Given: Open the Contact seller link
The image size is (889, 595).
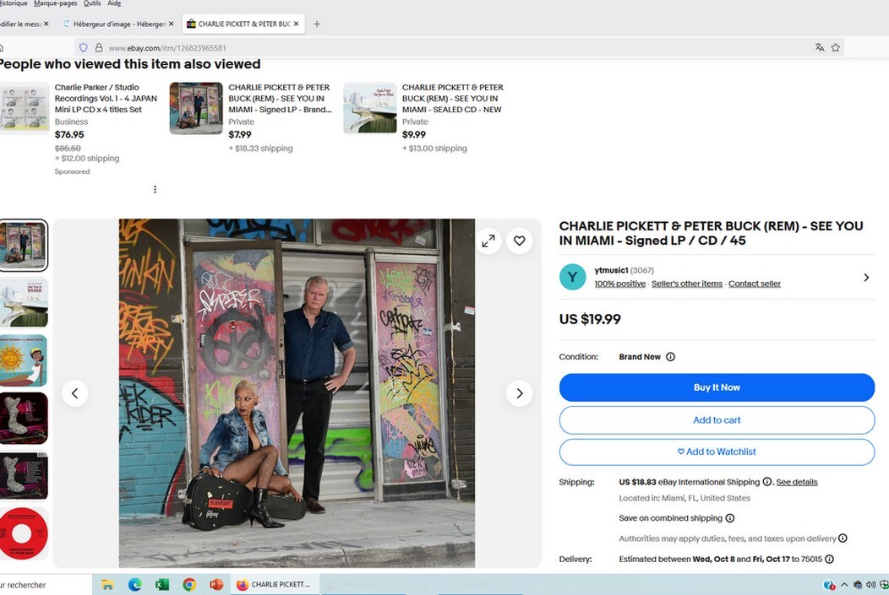Looking at the screenshot, I should (x=754, y=283).
